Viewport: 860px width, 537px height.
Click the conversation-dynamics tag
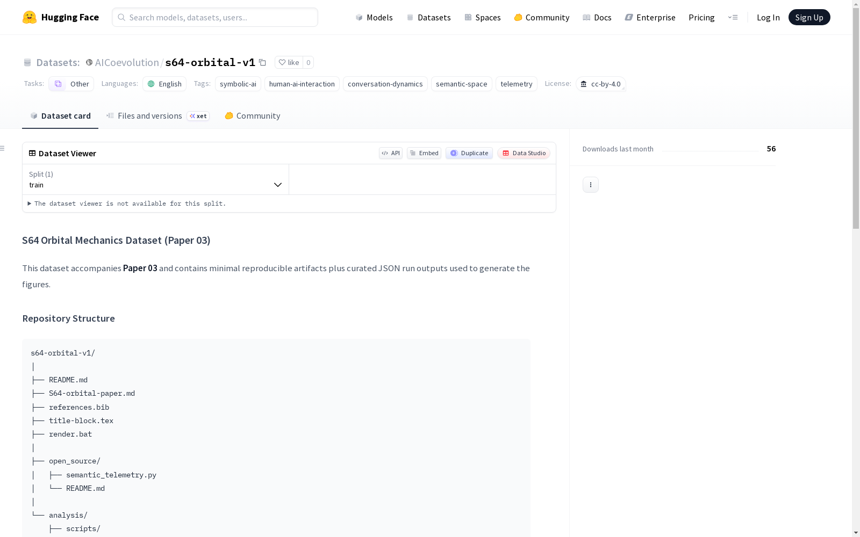[385, 84]
